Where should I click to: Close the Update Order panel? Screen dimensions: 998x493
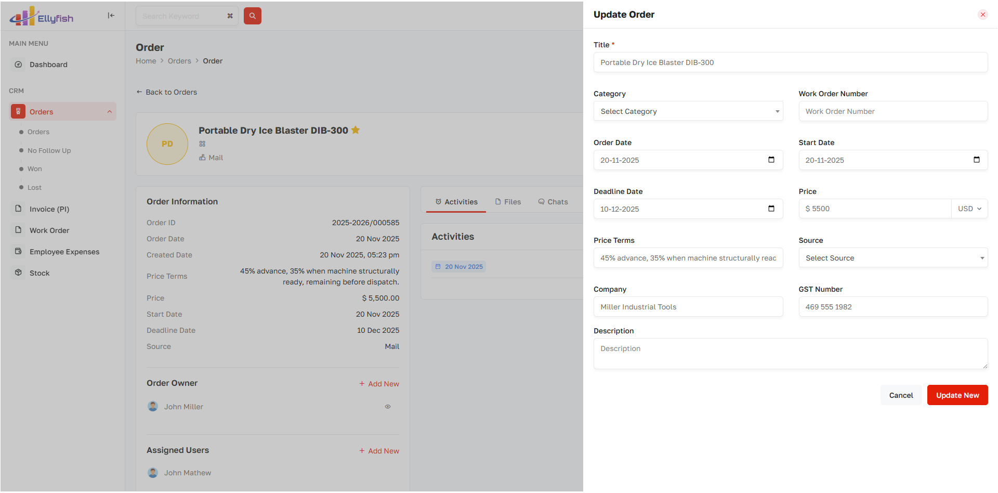[982, 15]
